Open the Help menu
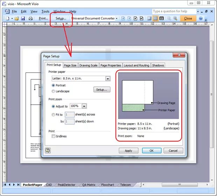The image size is (217, 196). click(73, 12)
